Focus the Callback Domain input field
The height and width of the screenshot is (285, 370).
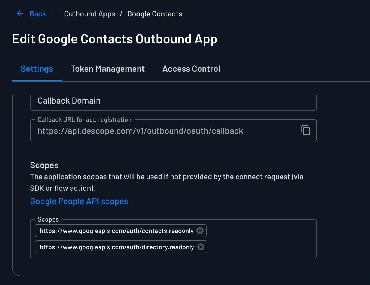173,101
